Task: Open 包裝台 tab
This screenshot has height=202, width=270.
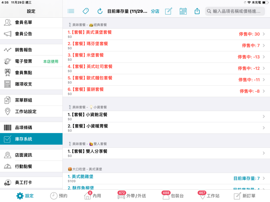Action: [173, 196]
